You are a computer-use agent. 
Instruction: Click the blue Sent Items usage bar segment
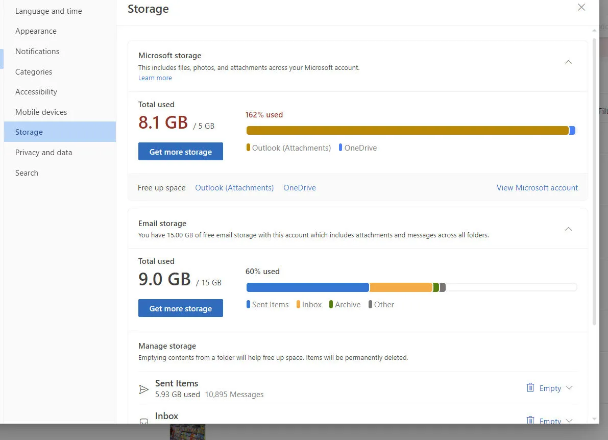pos(307,287)
